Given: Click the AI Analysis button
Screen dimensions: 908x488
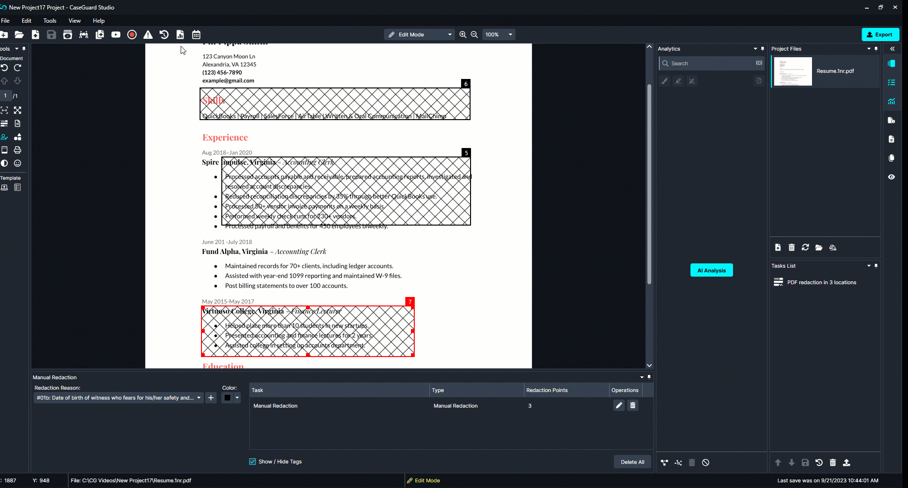Looking at the screenshot, I should [x=711, y=270].
